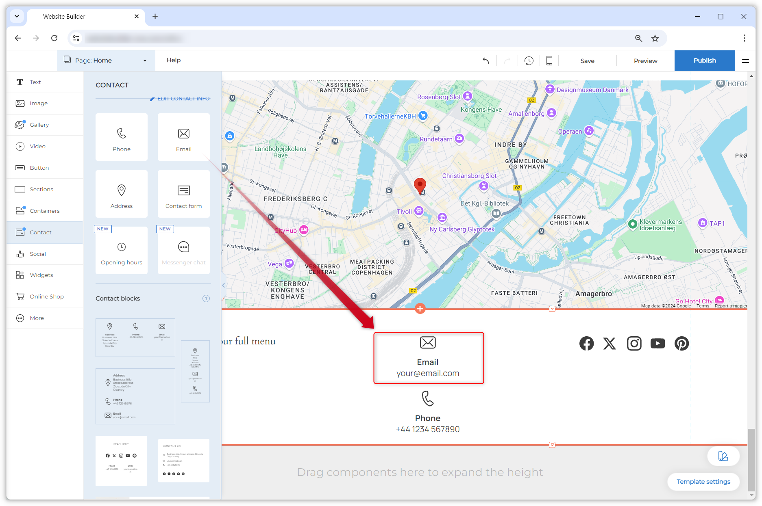This screenshot has height=506, width=762.
Task: Click the undo arrow icon
Action: coord(486,61)
